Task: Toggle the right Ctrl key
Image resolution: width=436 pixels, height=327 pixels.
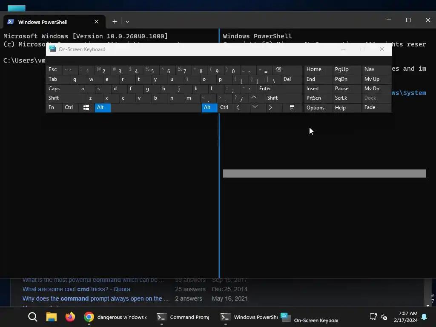Action: click(226, 107)
